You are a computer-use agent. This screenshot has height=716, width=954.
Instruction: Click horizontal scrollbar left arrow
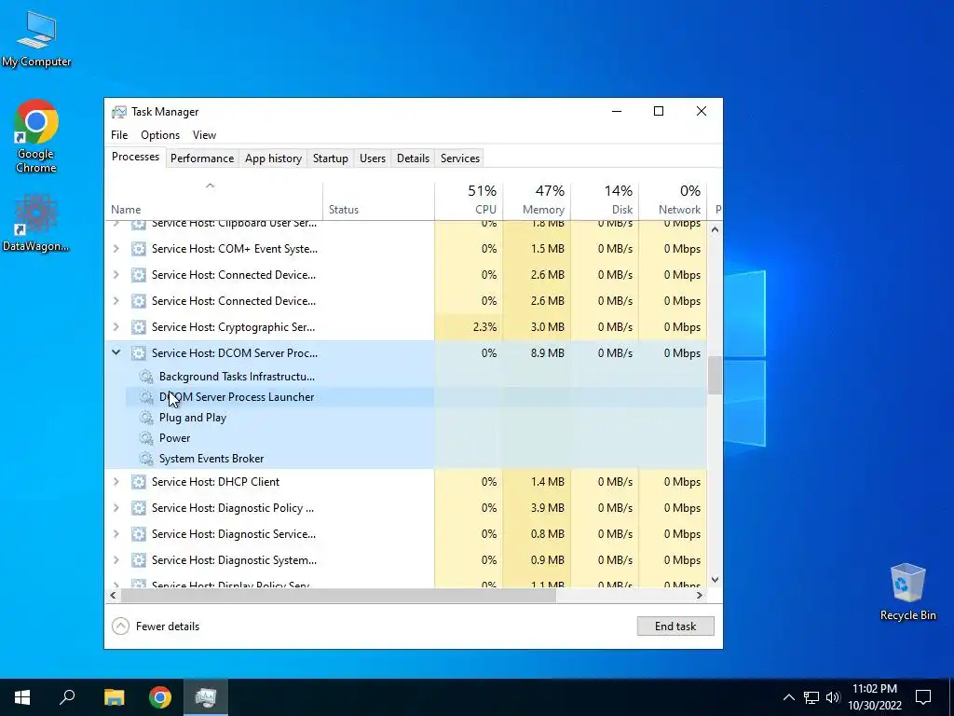pos(113,596)
